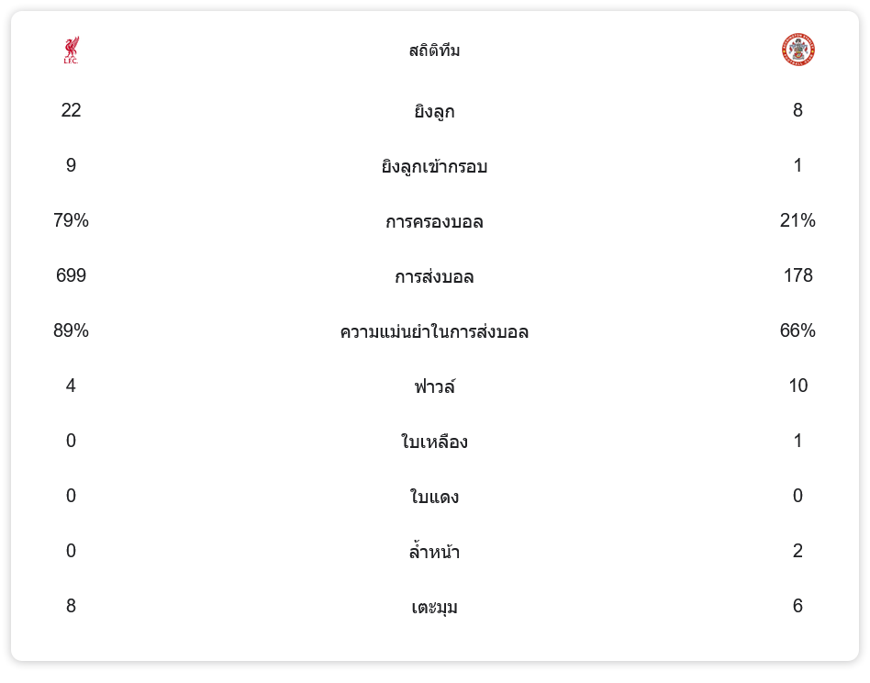Screen dimensions: 870x683
Task: Select the ยิงลูก stat label
Action: 434,111
